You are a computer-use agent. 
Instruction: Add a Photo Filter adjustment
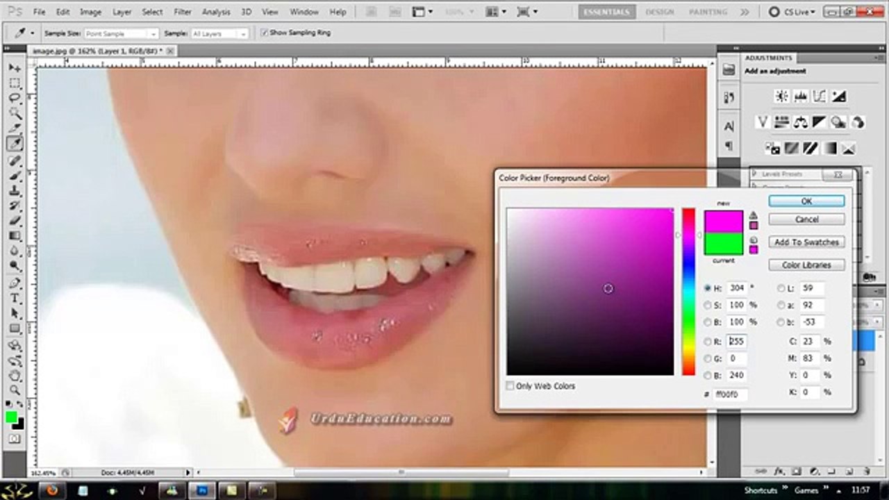(839, 122)
